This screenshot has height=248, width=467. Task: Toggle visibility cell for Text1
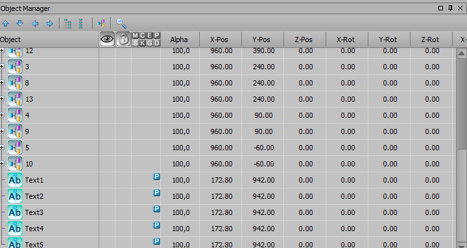tap(107, 180)
